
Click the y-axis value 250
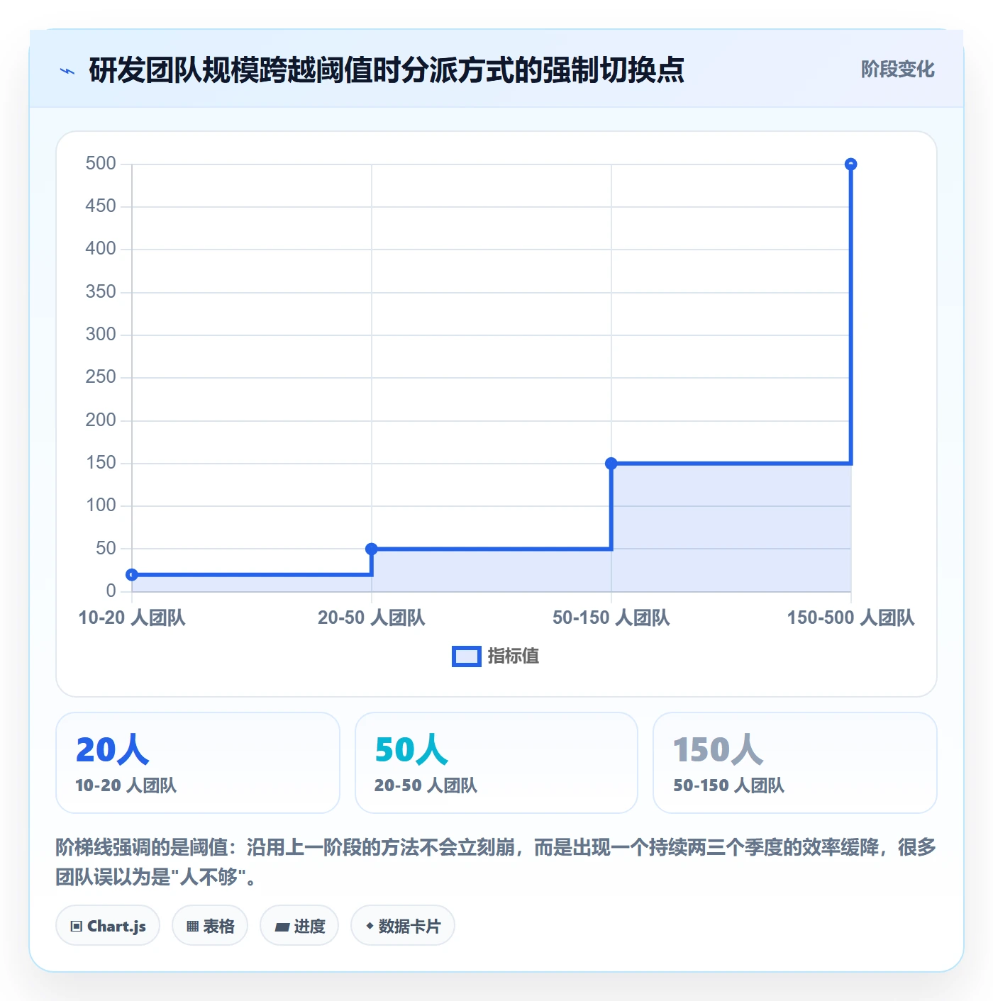(x=101, y=377)
